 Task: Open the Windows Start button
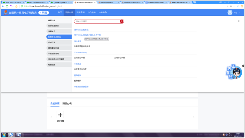click(4, 135)
